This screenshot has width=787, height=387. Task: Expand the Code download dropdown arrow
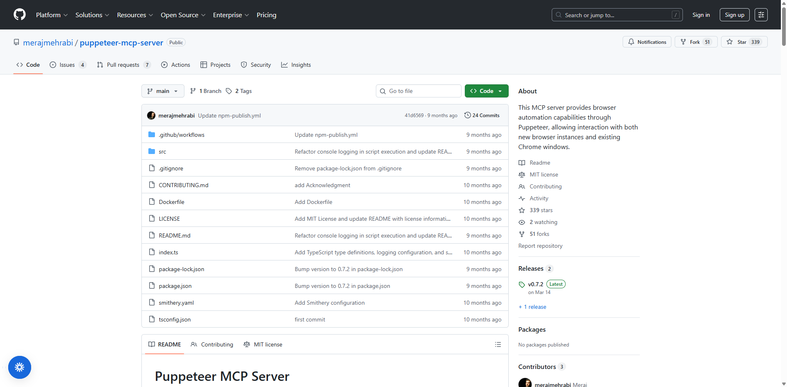tap(501, 91)
